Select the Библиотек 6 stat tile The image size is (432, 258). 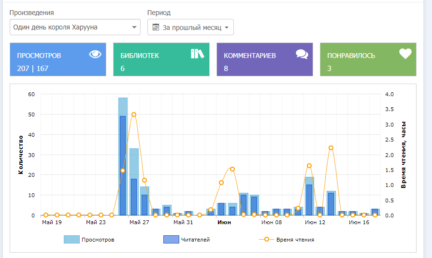coord(161,59)
